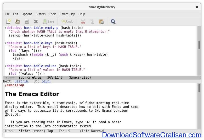This screenshot has height=140, width=204.
Task: Click the scrollbar thumb of the Info window
Action: [199, 88]
